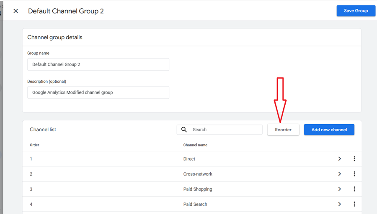The height and width of the screenshot is (214, 377).
Task: Select the Direct channel name
Action: click(x=189, y=159)
